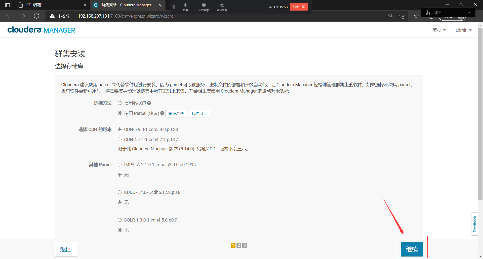Click the not-secure warning triangle icon

pos(52,16)
